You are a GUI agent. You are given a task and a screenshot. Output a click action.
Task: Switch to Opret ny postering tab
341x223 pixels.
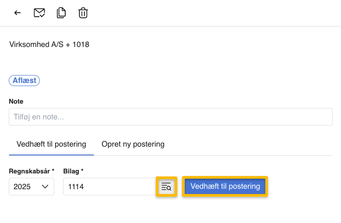[x=133, y=144]
